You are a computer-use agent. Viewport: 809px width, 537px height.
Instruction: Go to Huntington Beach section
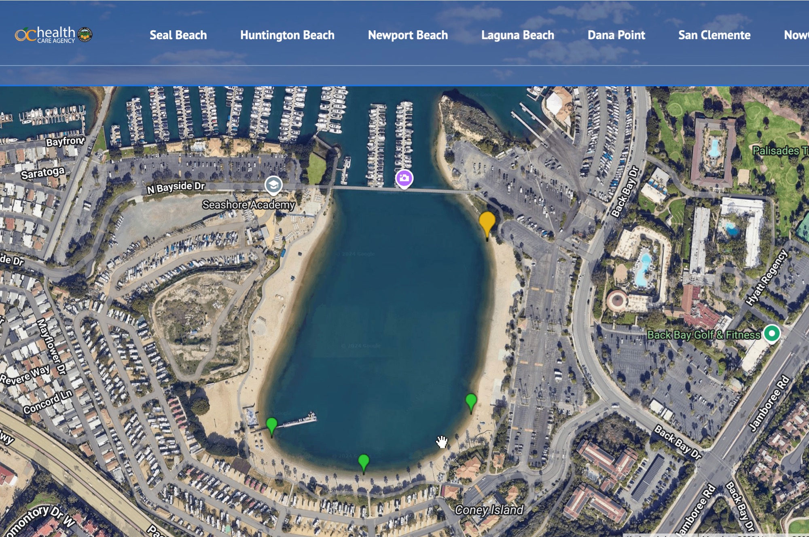[287, 35]
